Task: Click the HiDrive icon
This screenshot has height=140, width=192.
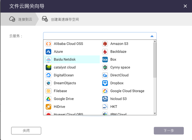Action: 48,107
